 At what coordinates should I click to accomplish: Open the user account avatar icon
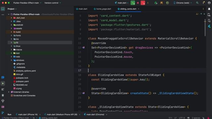(209, 3)
